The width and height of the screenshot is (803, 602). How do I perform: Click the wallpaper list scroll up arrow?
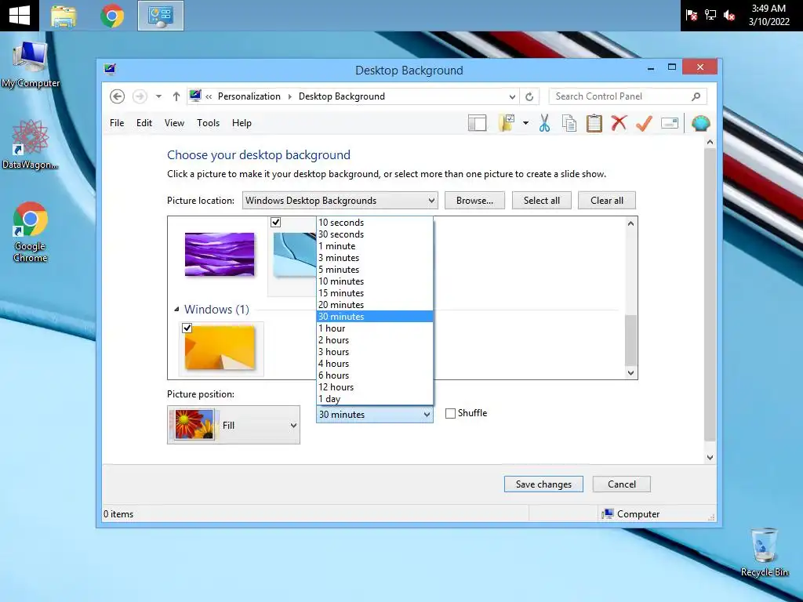click(631, 223)
